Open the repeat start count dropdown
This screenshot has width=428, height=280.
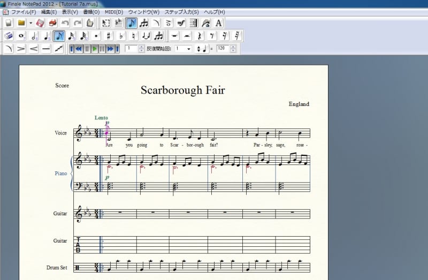coord(188,49)
